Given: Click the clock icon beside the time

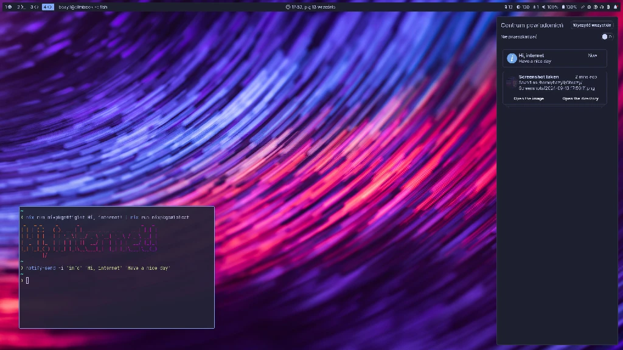Looking at the screenshot, I should (288, 7).
